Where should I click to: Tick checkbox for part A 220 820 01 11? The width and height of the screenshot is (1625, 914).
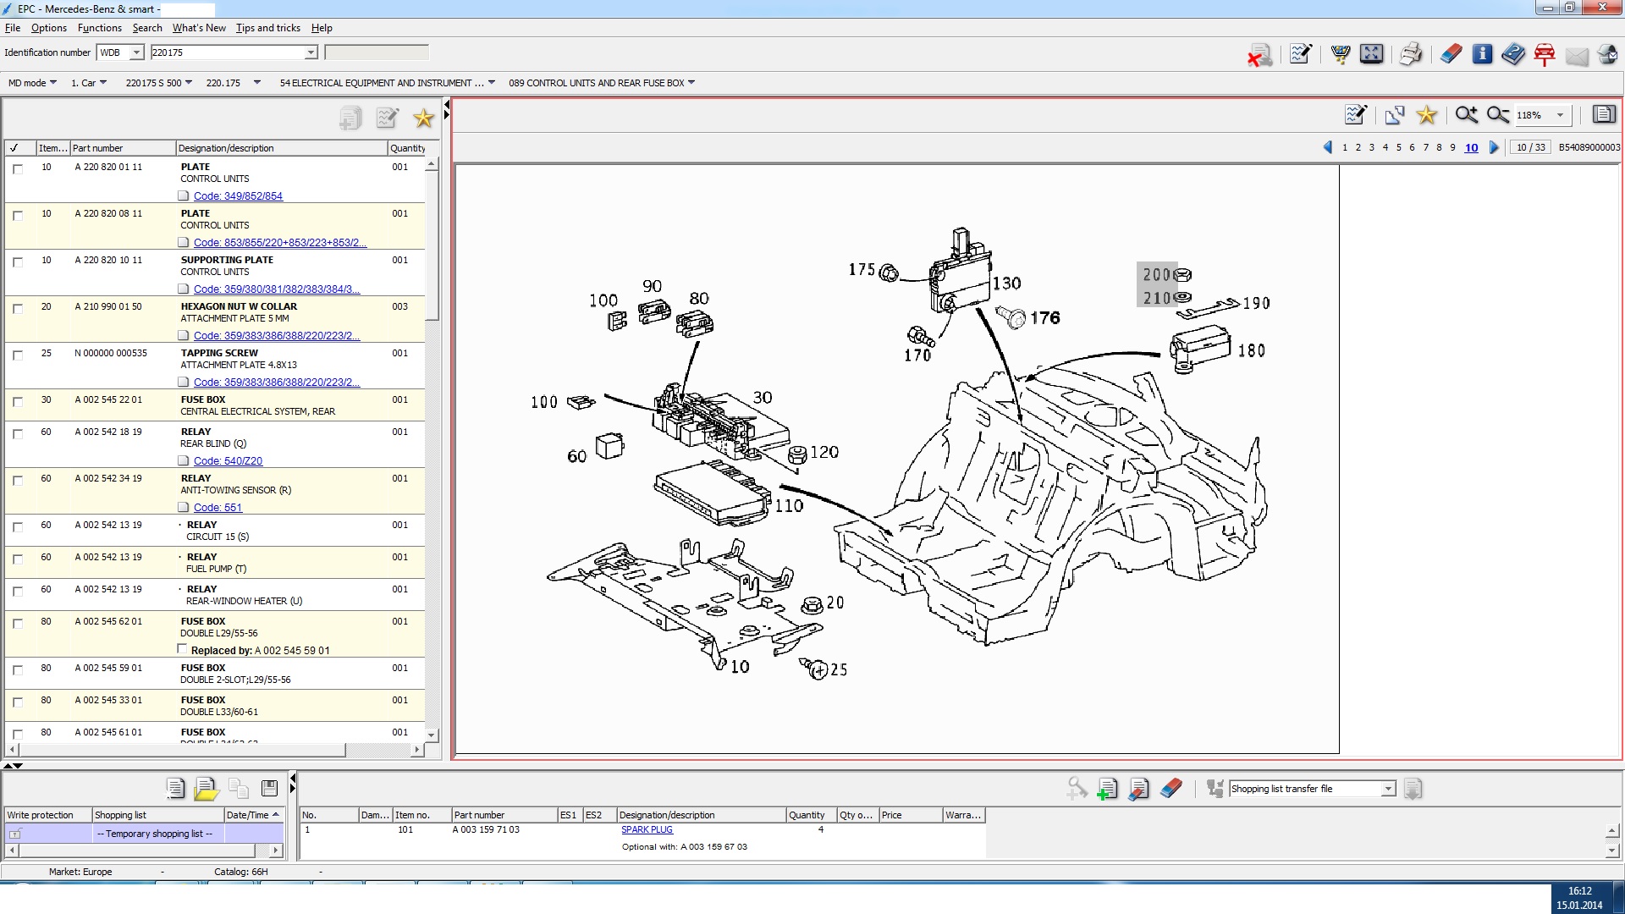pyautogui.click(x=18, y=168)
